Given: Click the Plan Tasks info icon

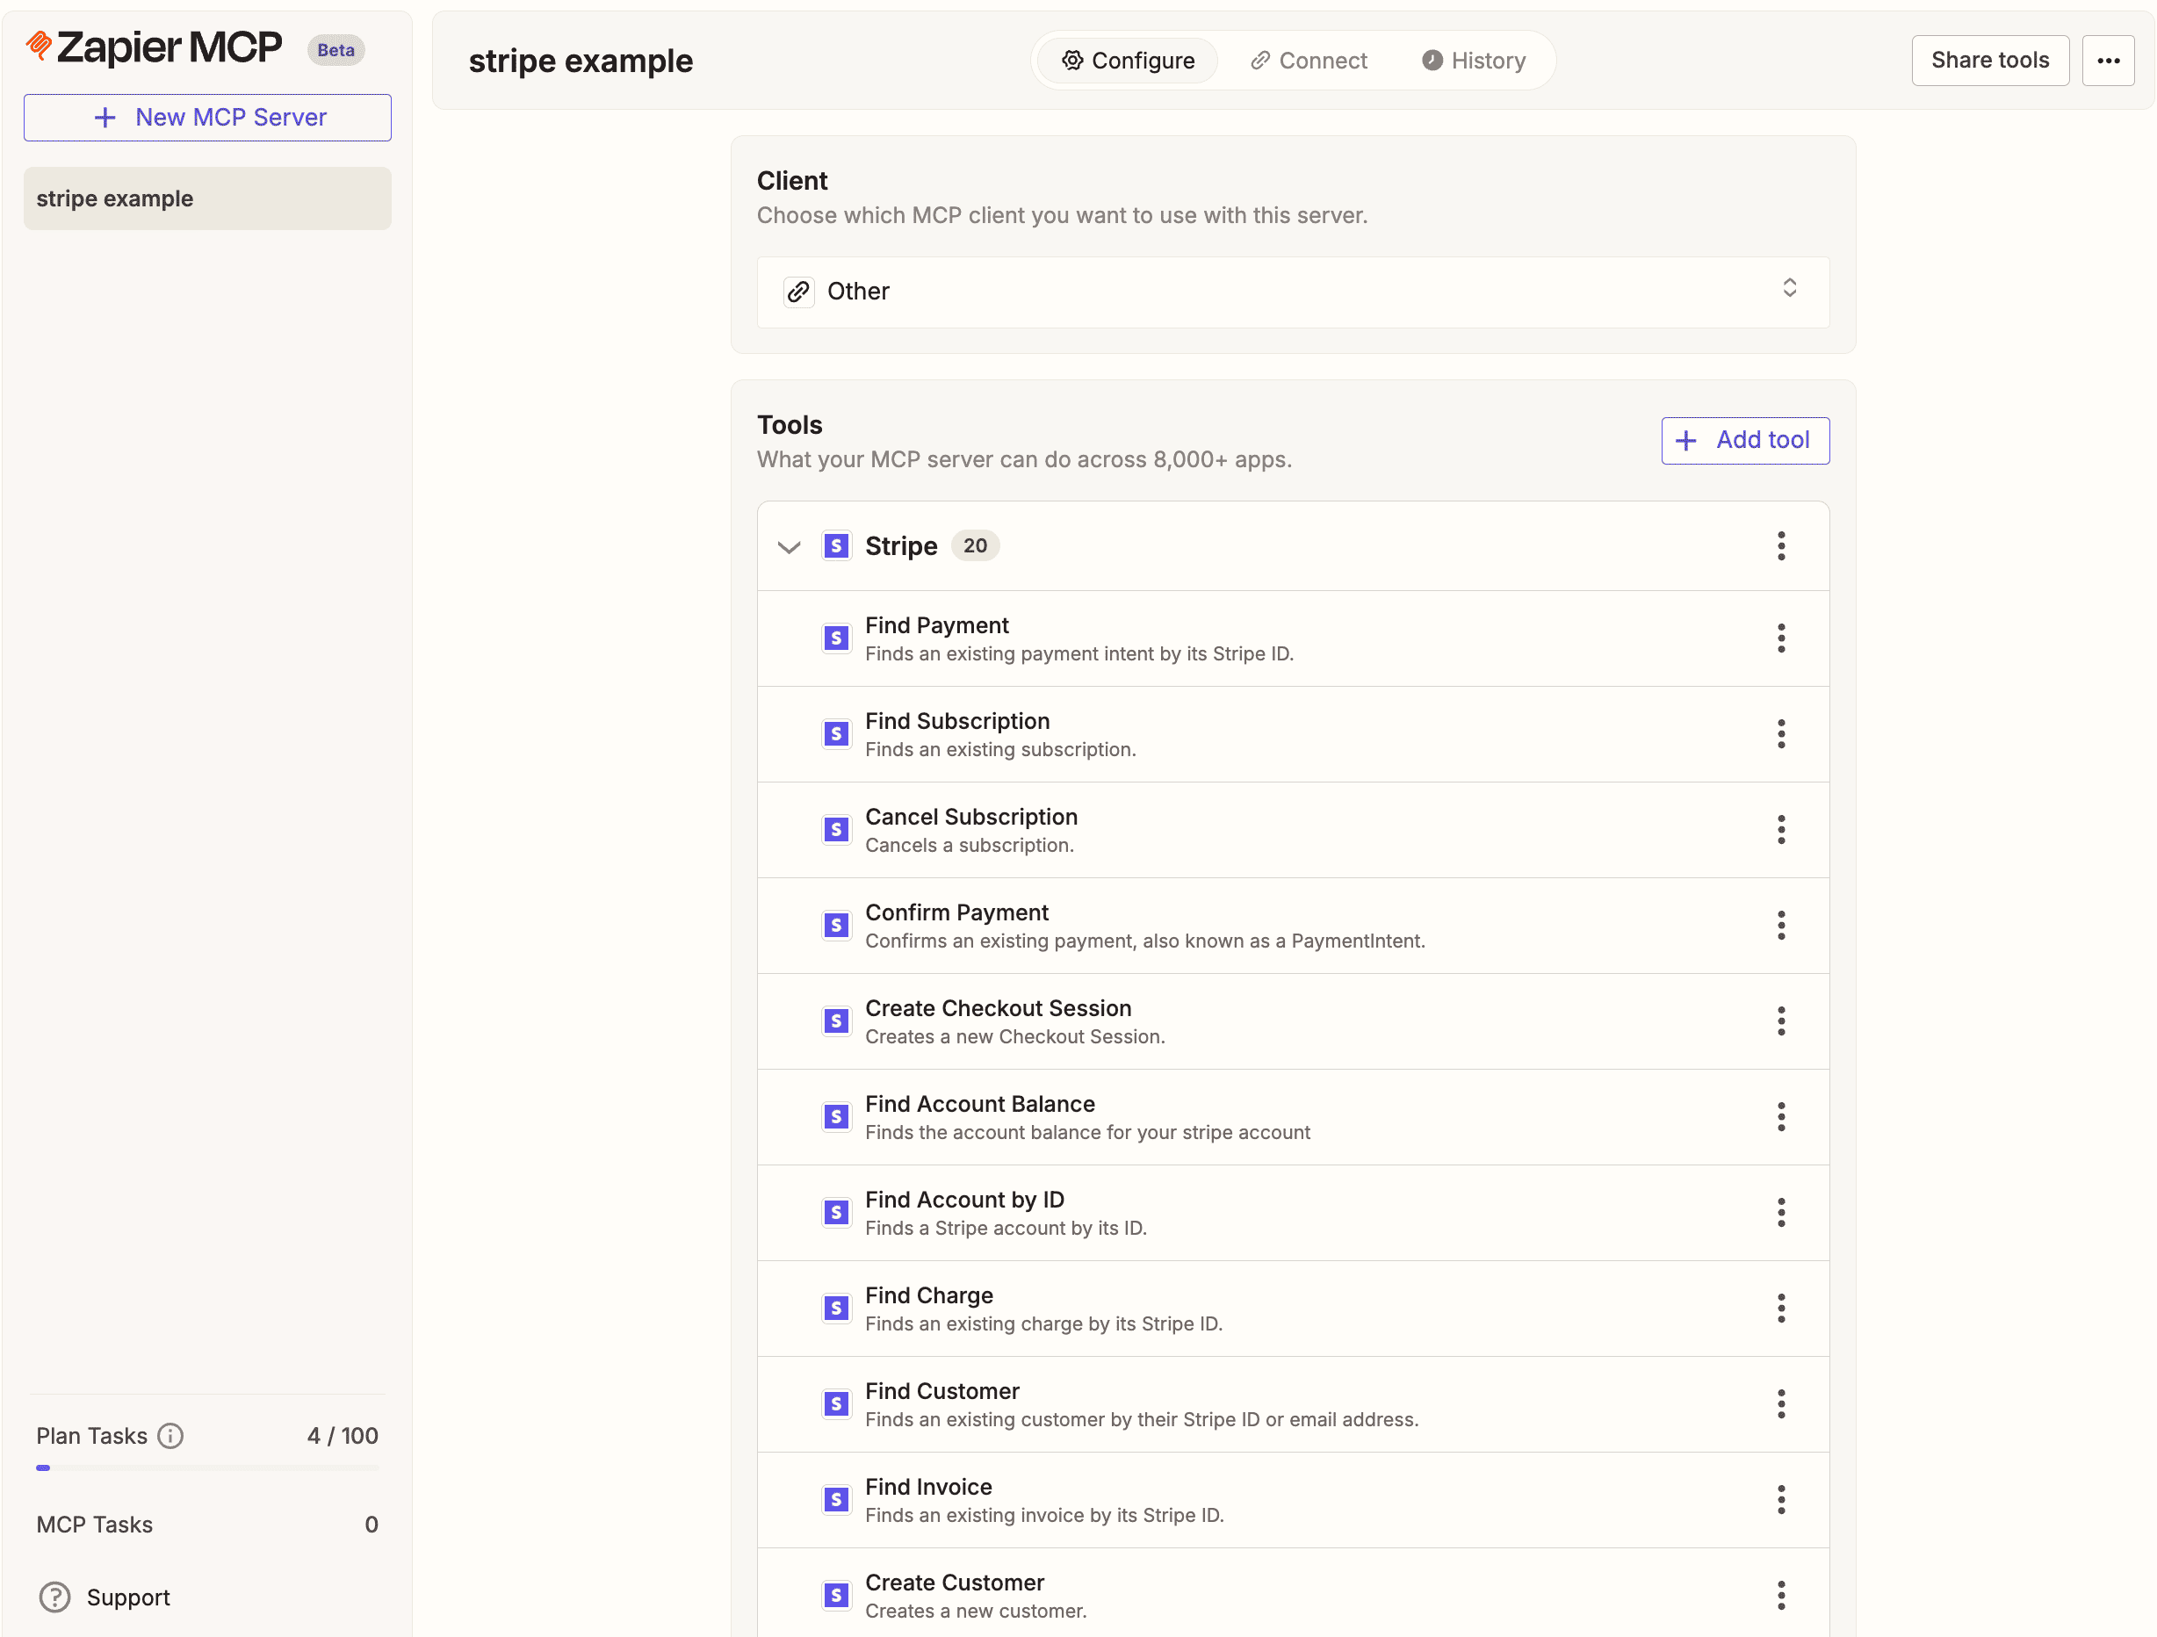Looking at the screenshot, I should coord(170,1436).
